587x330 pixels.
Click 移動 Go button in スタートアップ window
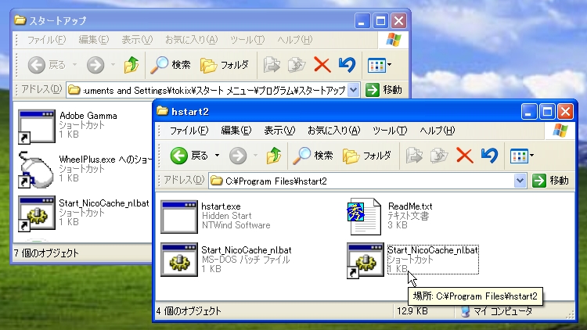(x=384, y=90)
